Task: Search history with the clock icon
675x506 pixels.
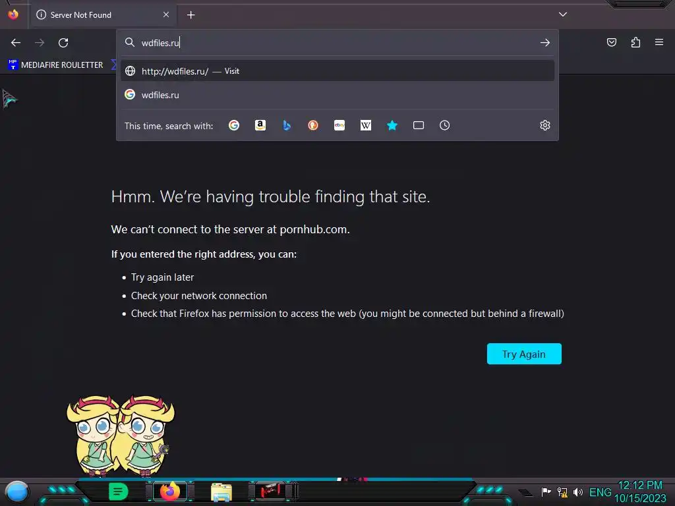Action: [445, 125]
